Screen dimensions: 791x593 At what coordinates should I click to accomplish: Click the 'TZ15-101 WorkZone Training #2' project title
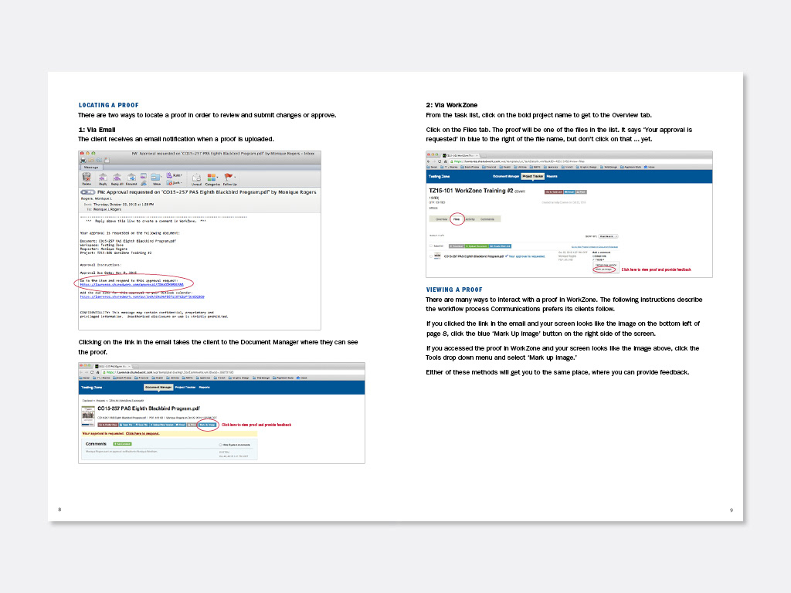pyautogui.click(x=471, y=191)
